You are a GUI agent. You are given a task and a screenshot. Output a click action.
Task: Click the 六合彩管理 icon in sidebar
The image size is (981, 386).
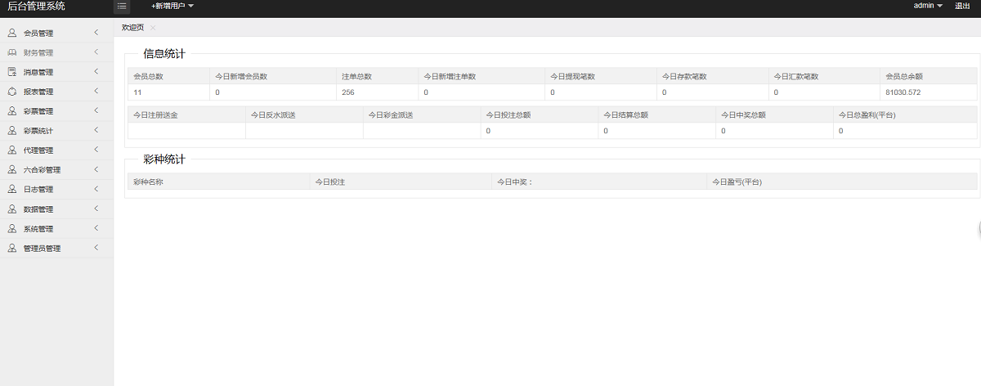(12, 170)
